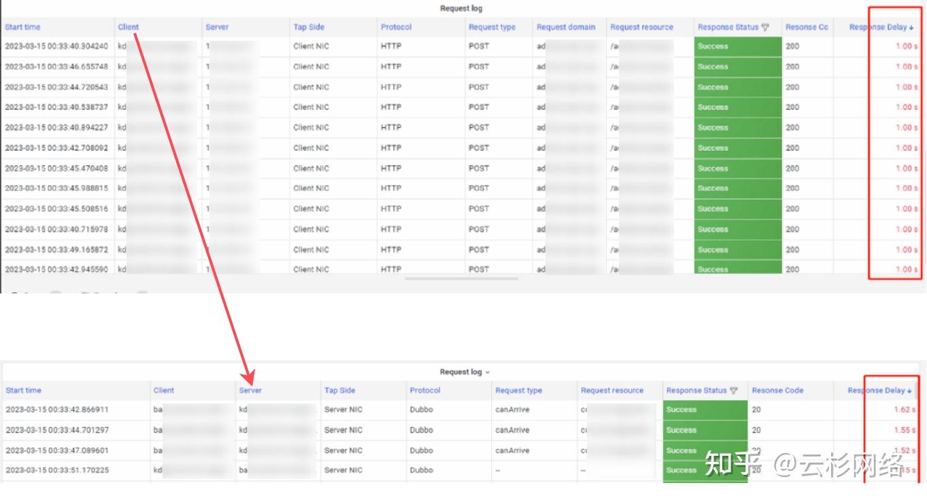Click the 1.55 s response delay value
The image size is (927, 502).
[905, 430]
